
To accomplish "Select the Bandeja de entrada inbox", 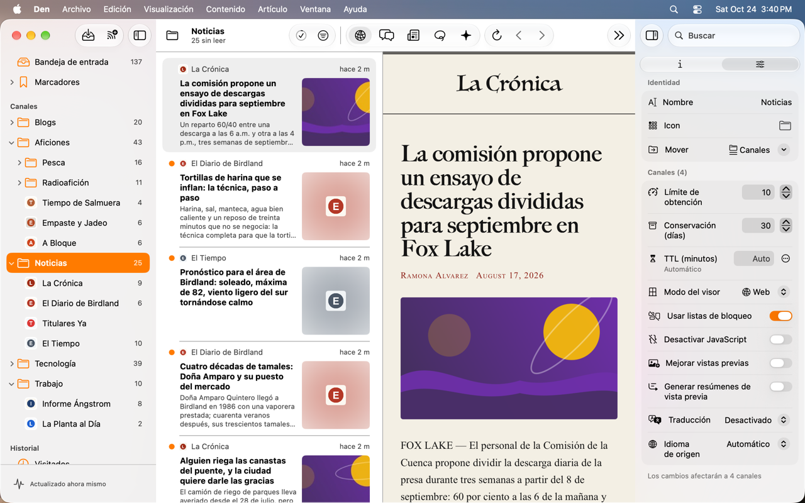I will click(78, 62).
